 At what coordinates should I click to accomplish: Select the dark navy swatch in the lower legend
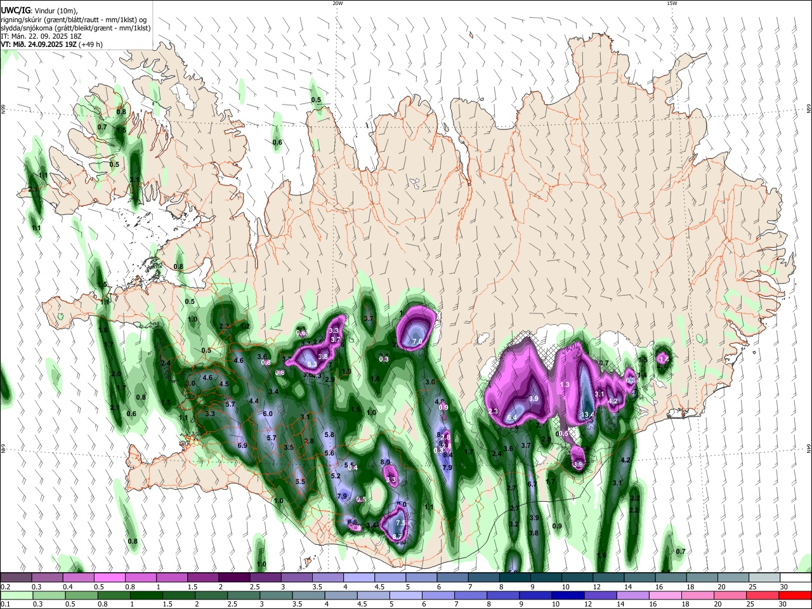point(568,596)
